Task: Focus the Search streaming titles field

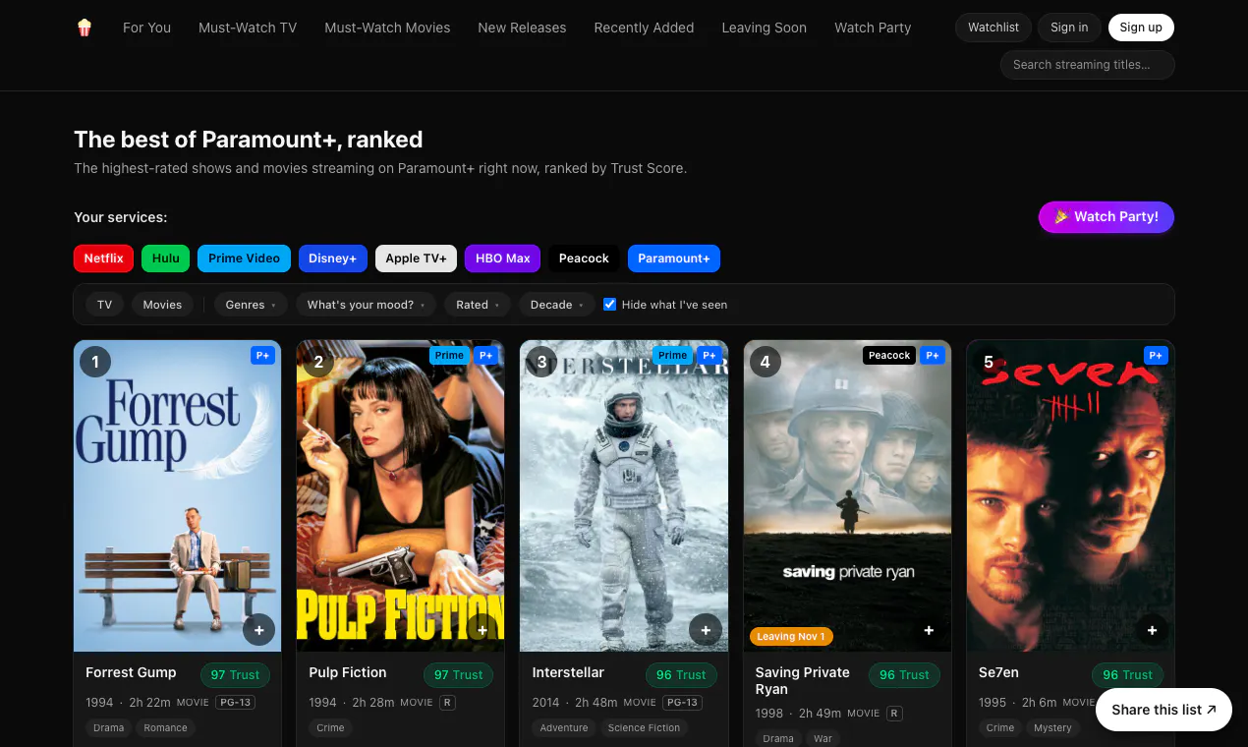Action: tap(1087, 65)
